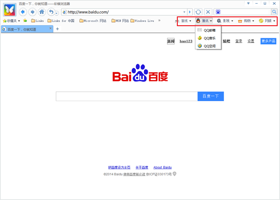Click the page favicon in the address bar
The width and height of the screenshot is (280, 200).
click(65, 12)
